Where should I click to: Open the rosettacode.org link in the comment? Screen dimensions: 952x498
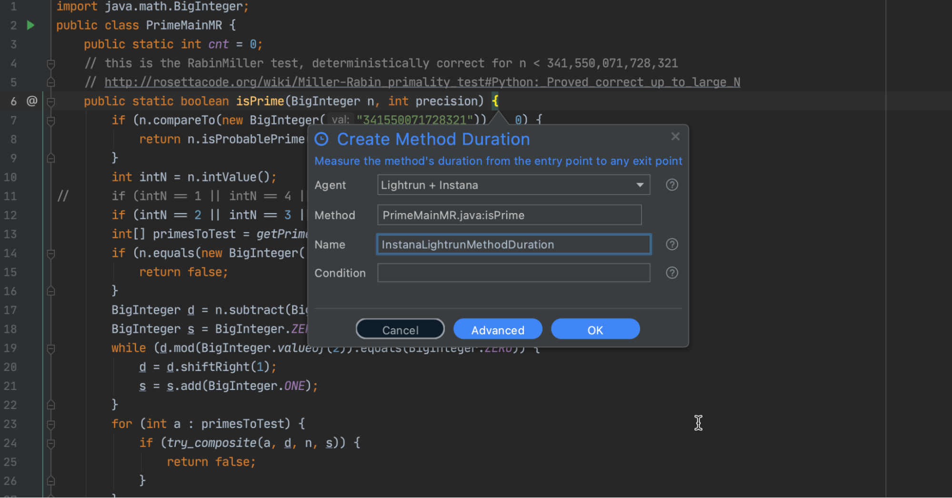pyautogui.click(x=421, y=82)
